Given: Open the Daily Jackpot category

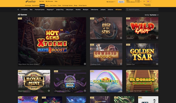Looking at the screenshot, I should pyautogui.click(x=70, y=9).
